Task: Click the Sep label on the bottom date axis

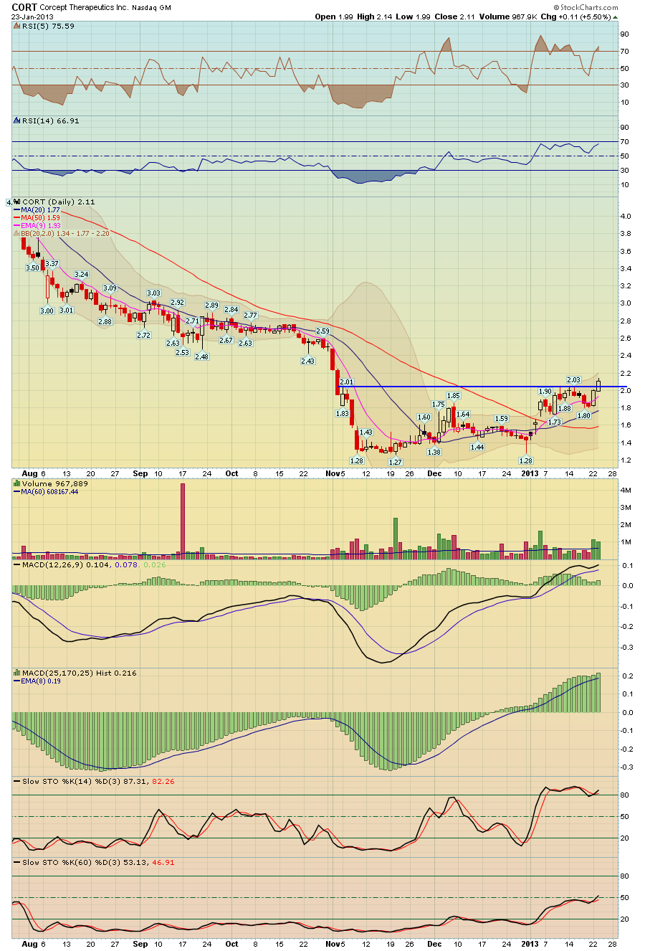Action: [x=140, y=943]
